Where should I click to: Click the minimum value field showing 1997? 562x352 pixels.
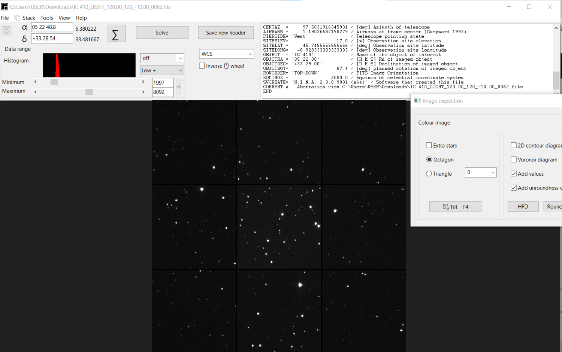click(163, 83)
